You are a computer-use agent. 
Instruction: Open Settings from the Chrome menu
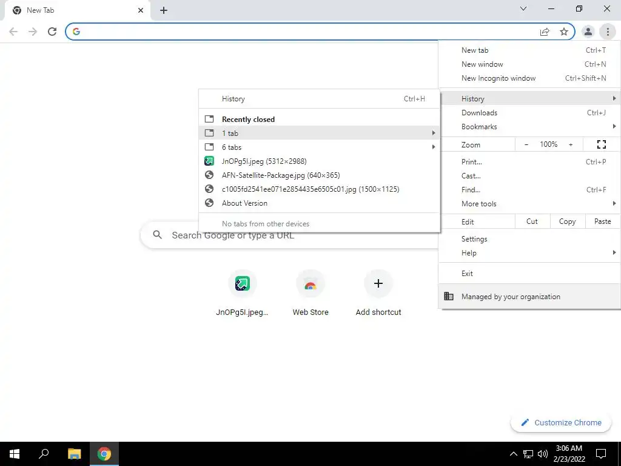pyautogui.click(x=529, y=239)
